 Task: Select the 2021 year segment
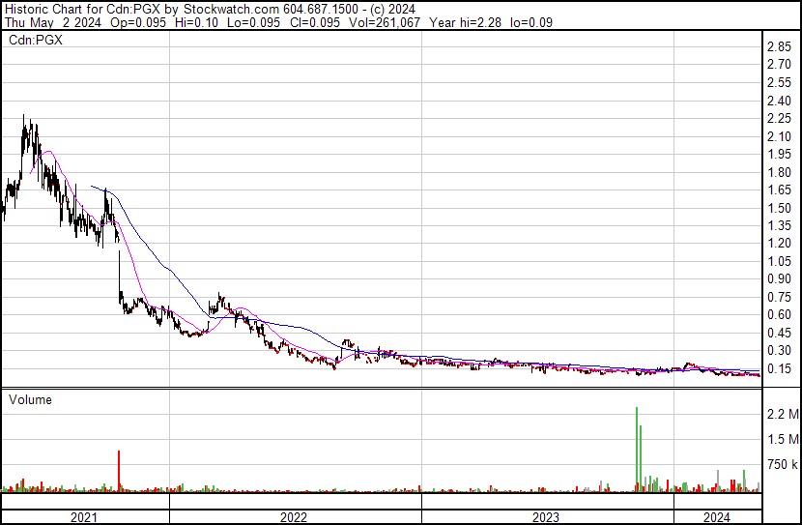(85, 517)
